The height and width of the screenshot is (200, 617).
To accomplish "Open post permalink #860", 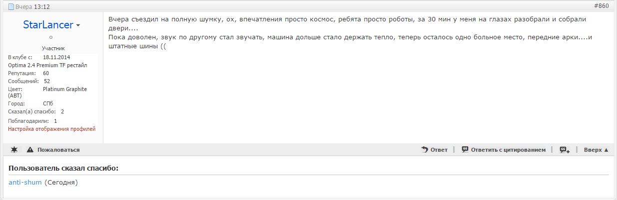I will (x=602, y=6).
